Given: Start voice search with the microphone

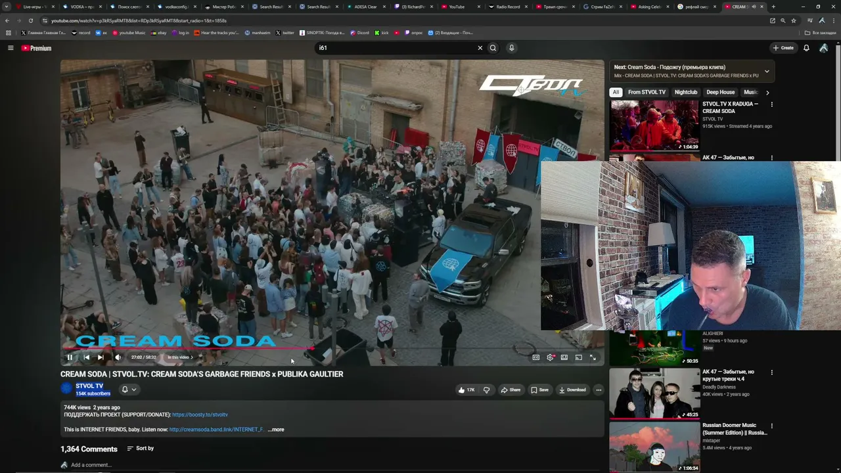Looking at the screenshot, I should coord(511,48).
